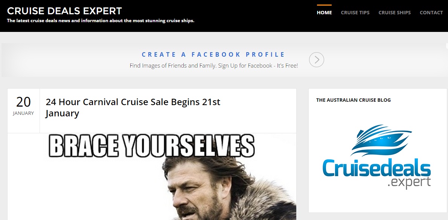This screenshot has width=448, height=220.
Task: Click the Facebook sign up ad description text
Action: [x=214, y=66]
